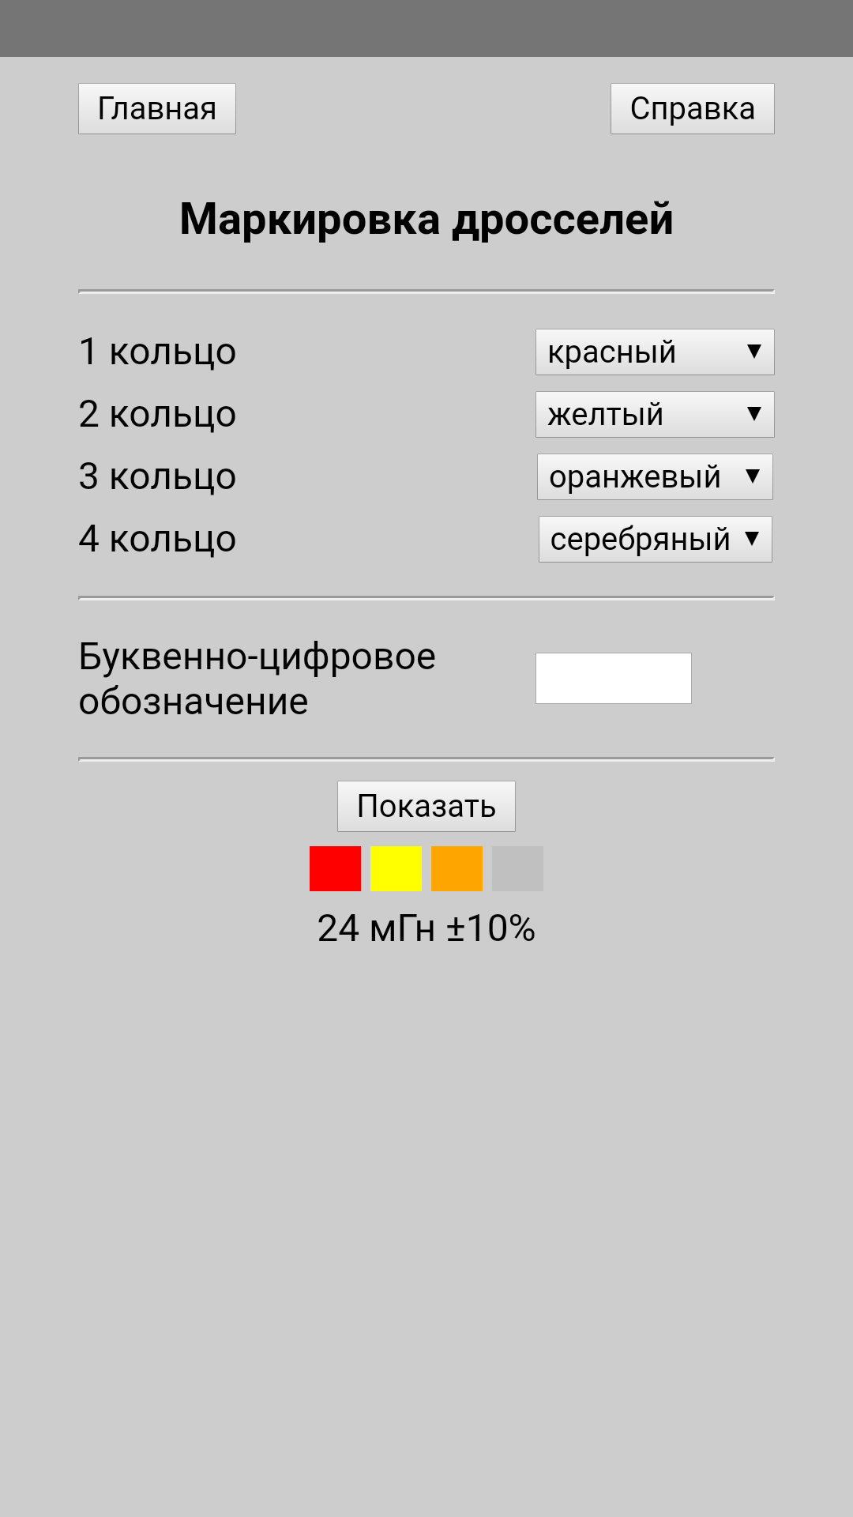853x1517 pixels.
Task: Open the 1 кольцо color dropdown
Action: (655, 352)
